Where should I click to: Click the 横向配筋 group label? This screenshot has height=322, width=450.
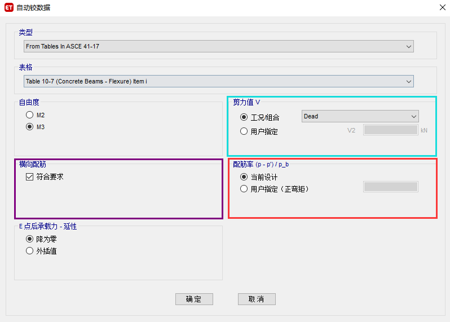pos(33,164)
